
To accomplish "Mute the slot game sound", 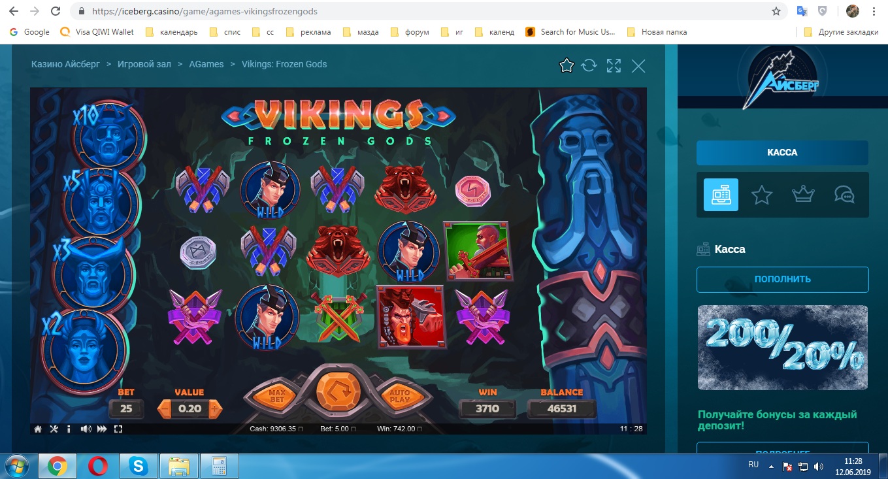I will pyautogui.click(x=86, y=429).
